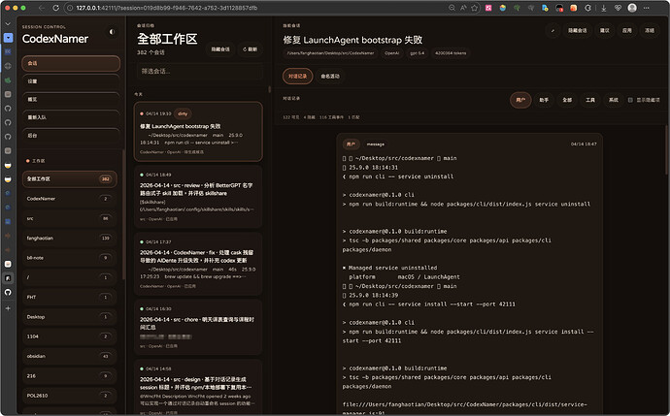Click the 建议 button in detail header
670x416 pixels.
pyautogui.click(x=605, y=31)
